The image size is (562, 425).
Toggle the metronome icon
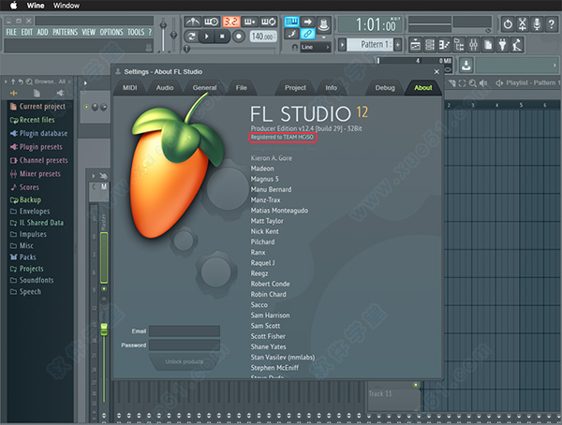coord(193,22)
